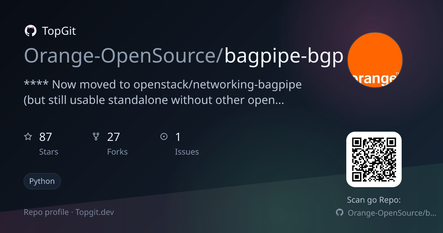The width and height of the screenshot is (443, 233).
Task: Click the TopGit octocat logo icon
Action: coord(30,31)
